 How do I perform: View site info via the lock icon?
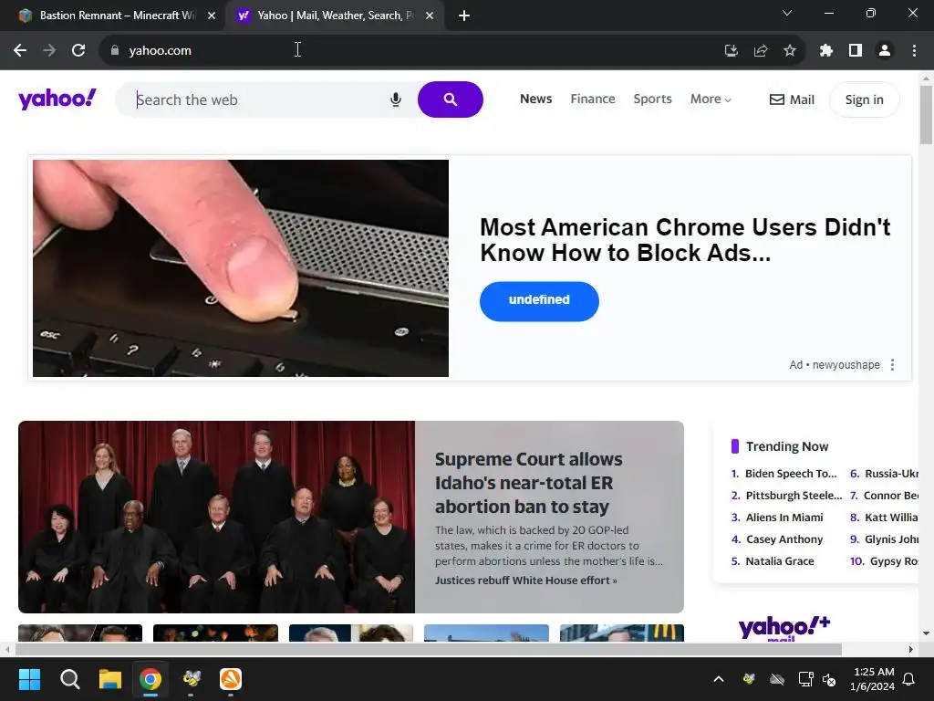(115, 51)
